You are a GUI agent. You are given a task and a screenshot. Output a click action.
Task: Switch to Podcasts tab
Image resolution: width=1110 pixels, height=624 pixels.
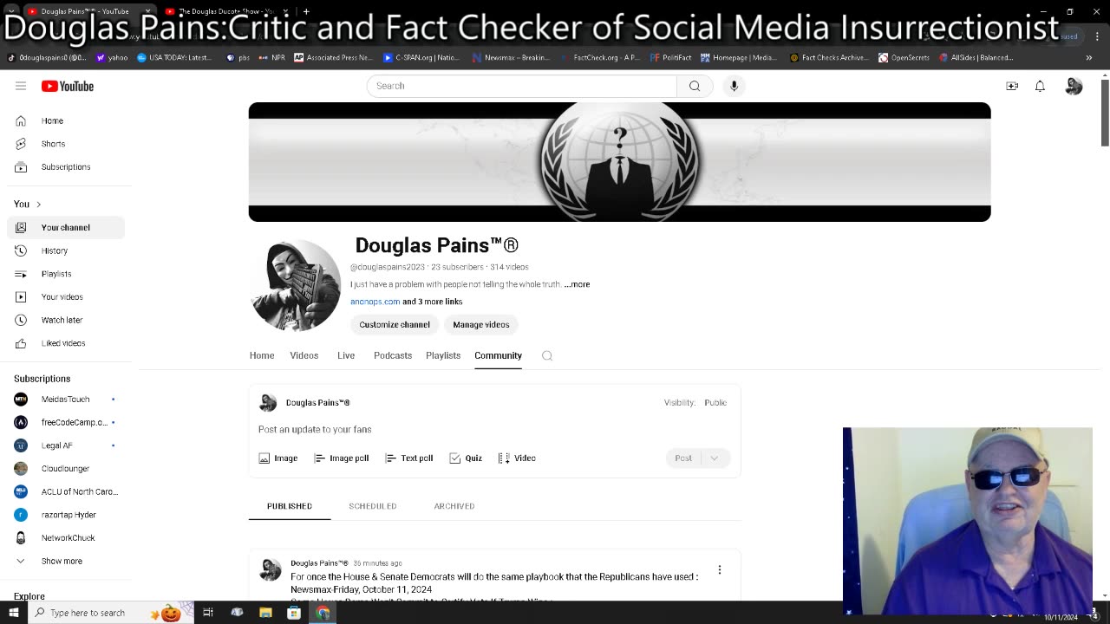coord(393,355)
